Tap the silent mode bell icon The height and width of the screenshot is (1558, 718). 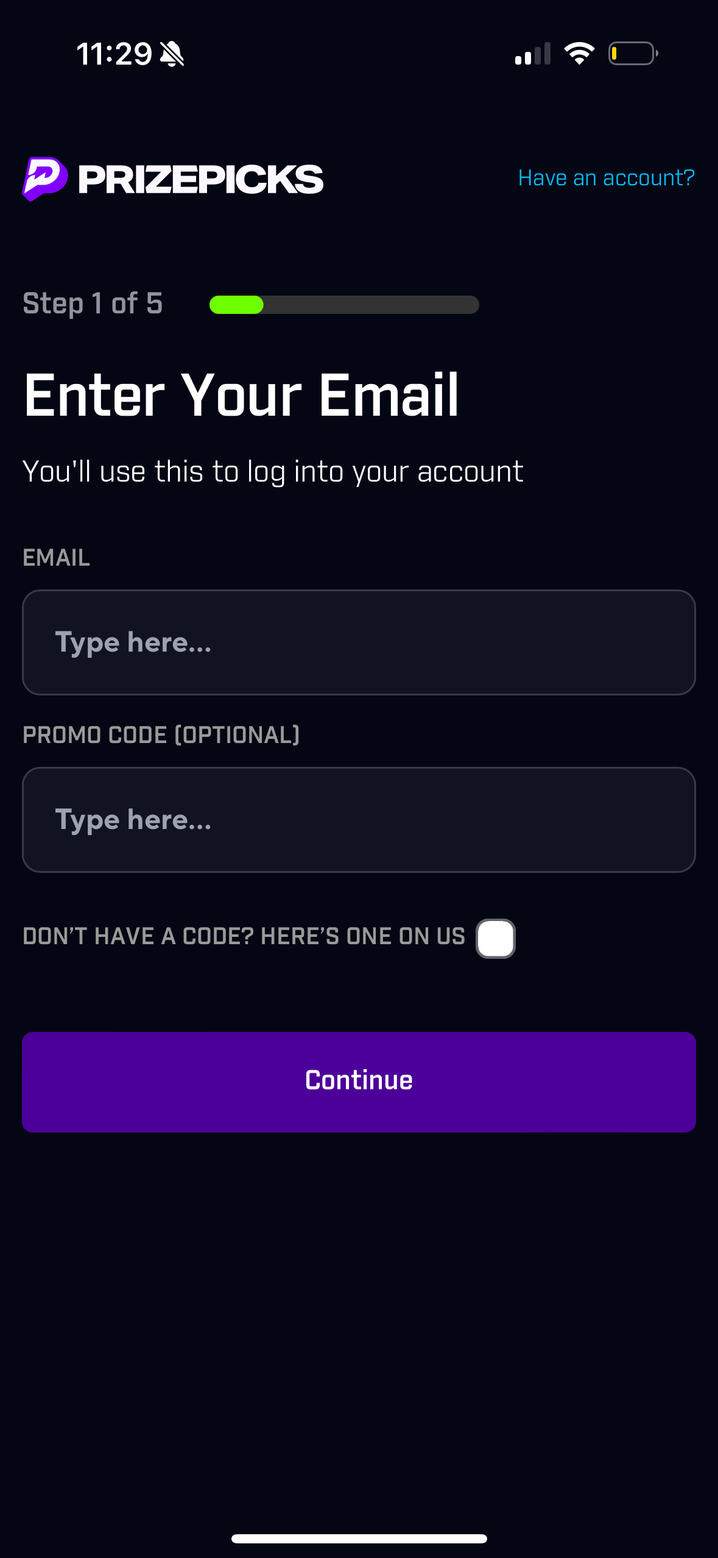point(172,54)
